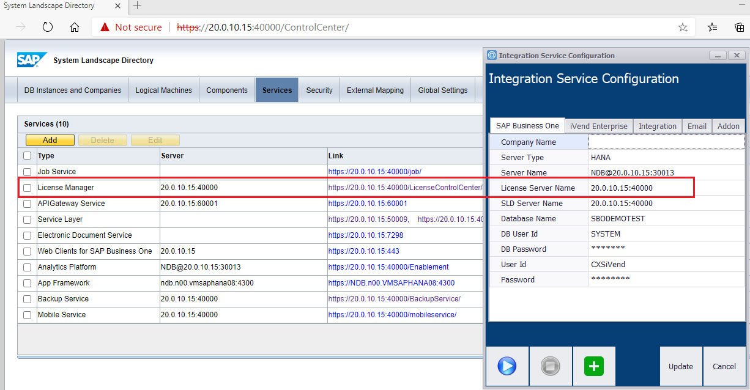Click the Server Name value NDB@20.0.10.15:30013 in dialog

pos(633,173)
